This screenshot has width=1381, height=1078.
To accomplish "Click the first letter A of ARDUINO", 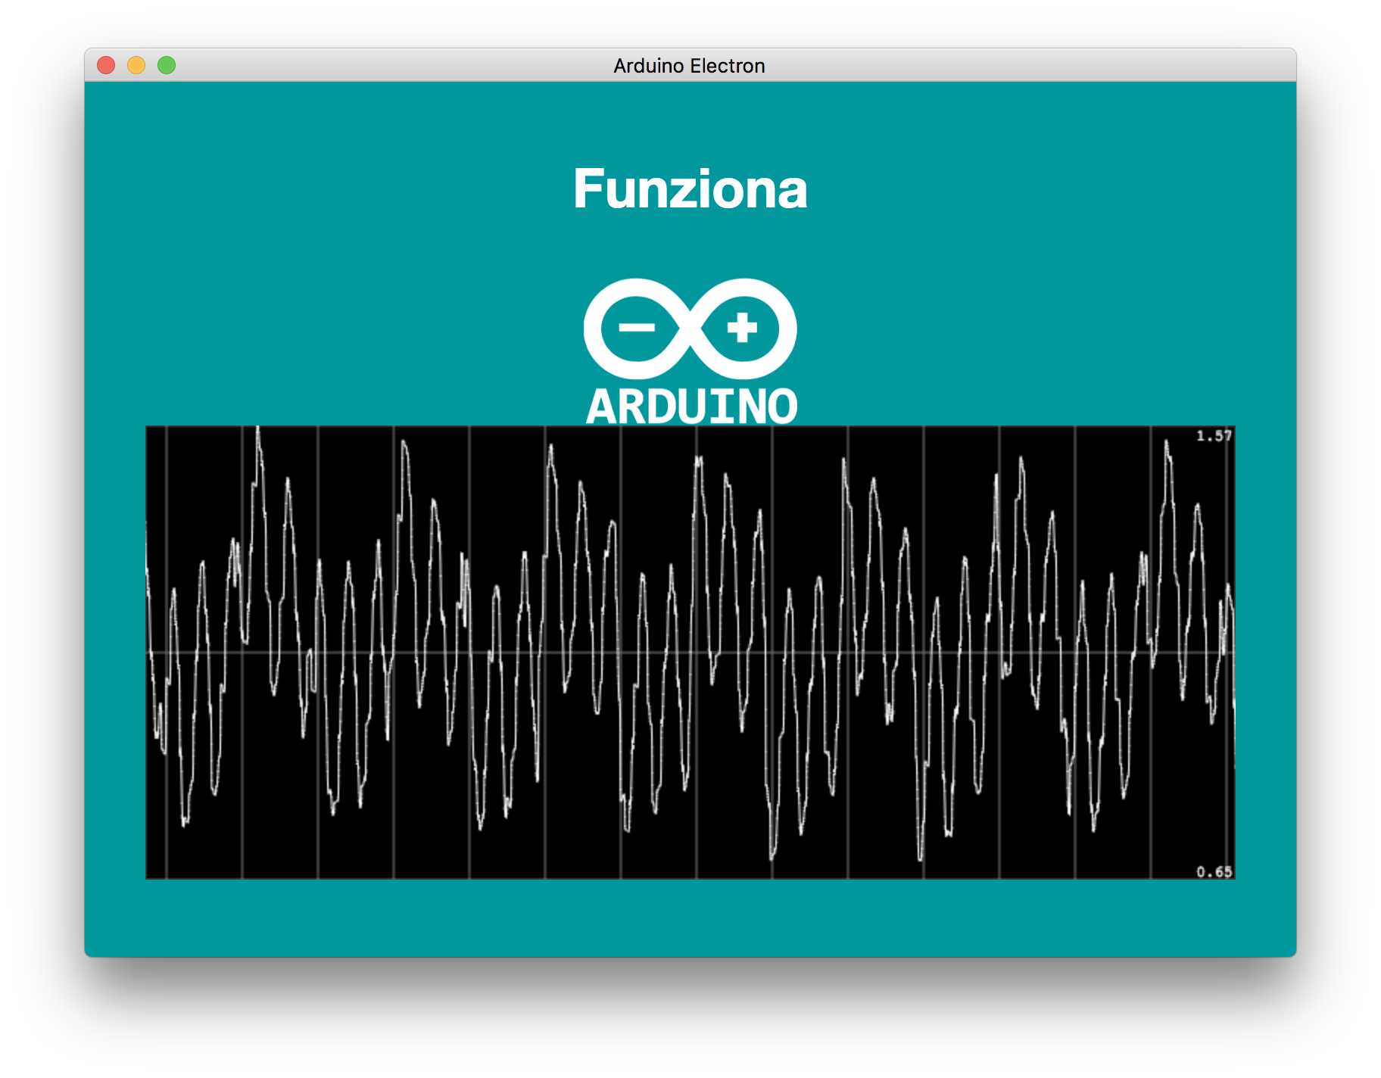I will coord(601,407).
